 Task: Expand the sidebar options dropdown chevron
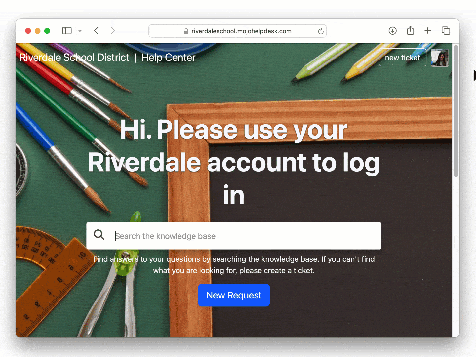tap(80, 31)
